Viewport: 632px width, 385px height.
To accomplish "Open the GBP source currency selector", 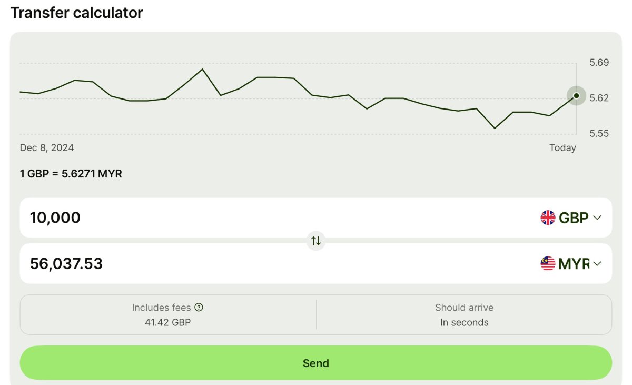I will coord(571,218).
